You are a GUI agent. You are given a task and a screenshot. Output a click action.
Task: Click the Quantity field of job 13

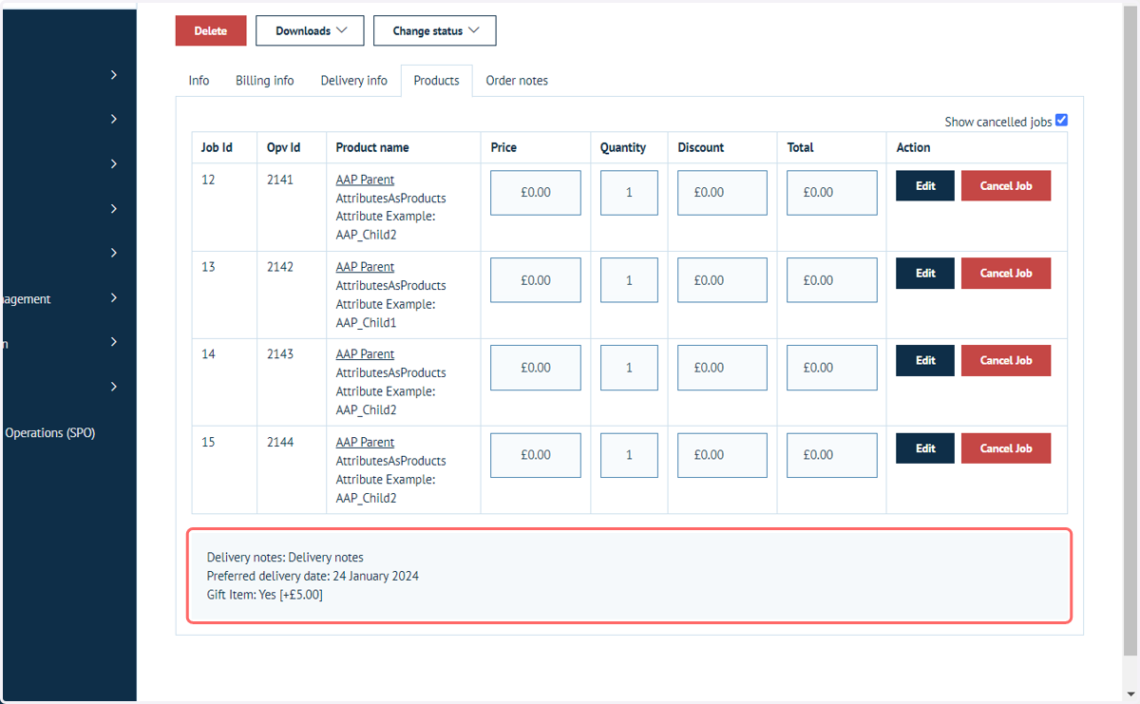click(629, 280)
